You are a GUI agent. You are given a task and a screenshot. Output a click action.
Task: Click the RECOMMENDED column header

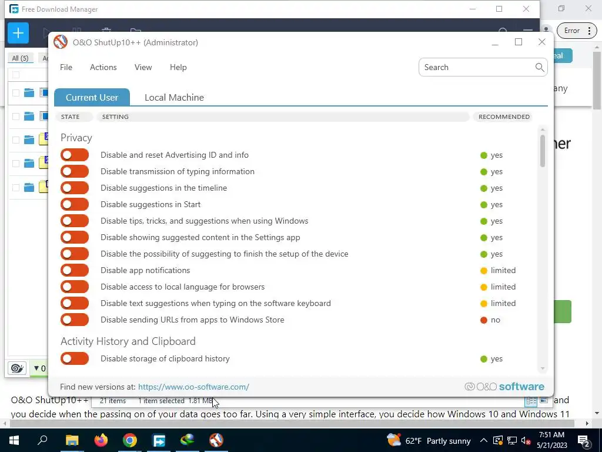504,117
